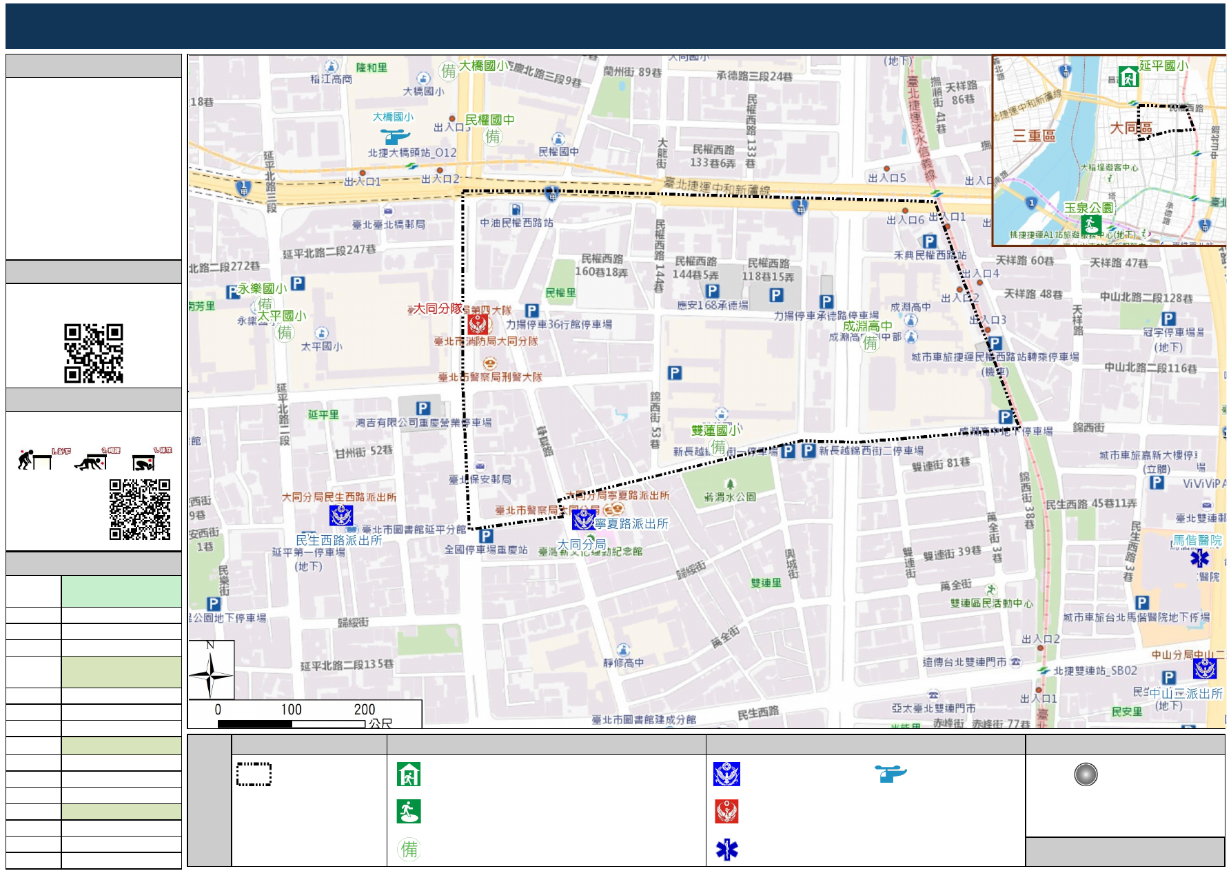Viewport: 1231px width, 871px height.
Task: Click the shelter icon at 延平國小 in inset map
Action: pos(1128,77)
